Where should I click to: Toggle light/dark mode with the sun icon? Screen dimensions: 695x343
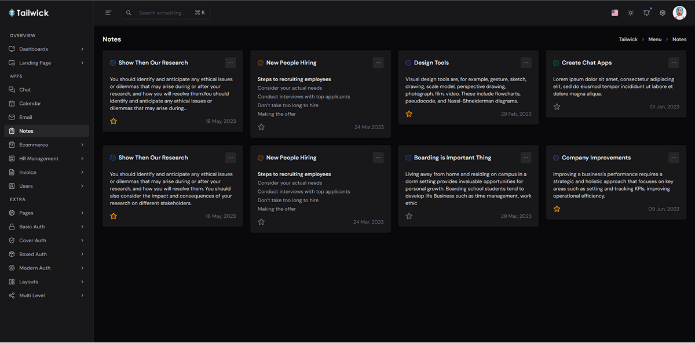[631, 13]
